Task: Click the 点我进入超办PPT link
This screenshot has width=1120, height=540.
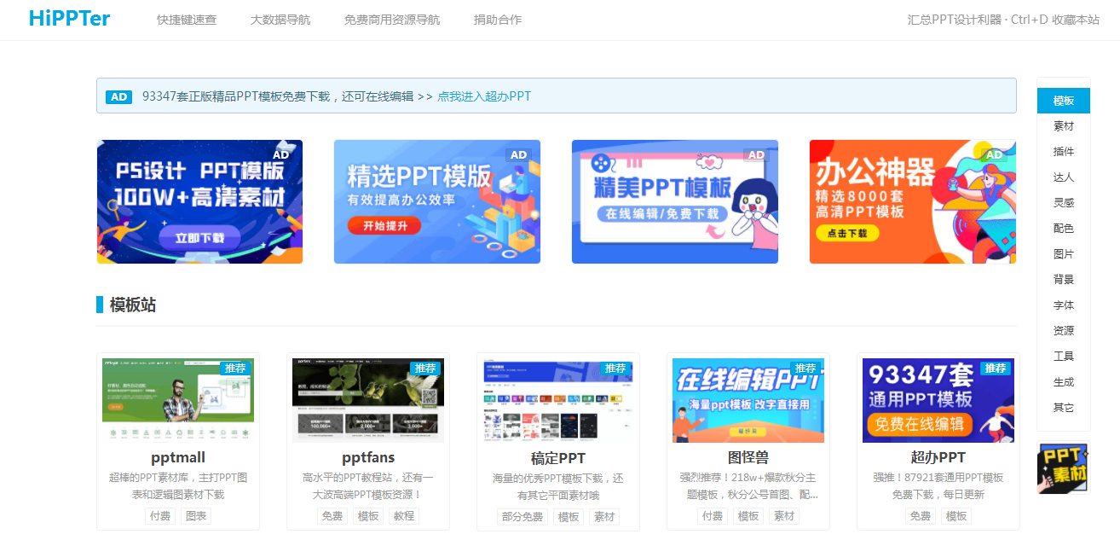Action: point(484,96)
